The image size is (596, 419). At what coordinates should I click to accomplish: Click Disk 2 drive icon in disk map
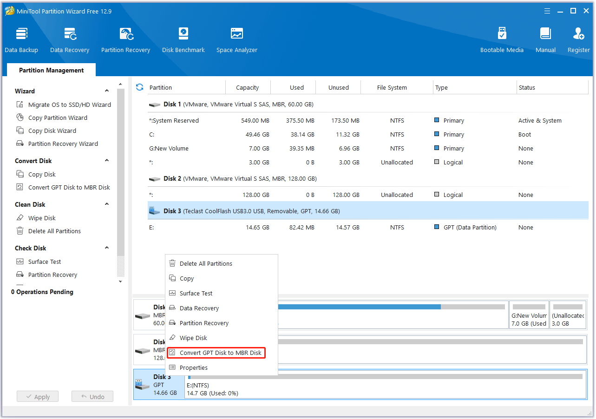[142, 350]
